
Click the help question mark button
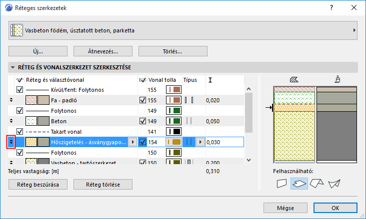[331, 7]
